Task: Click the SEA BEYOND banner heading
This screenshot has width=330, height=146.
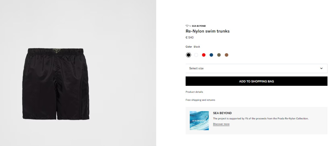Action: [x=222, y=113]
